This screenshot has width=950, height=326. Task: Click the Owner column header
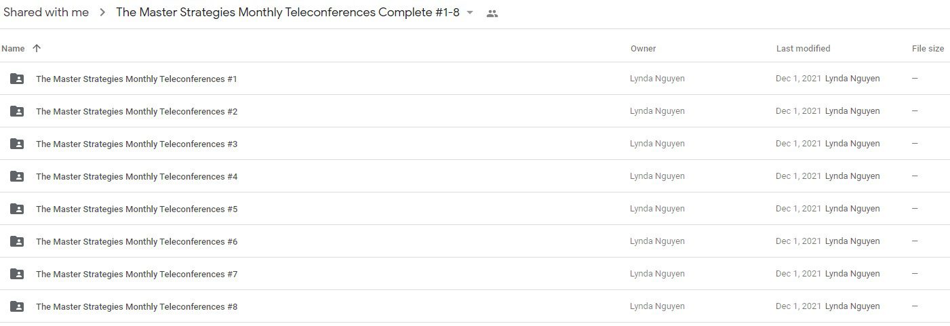[643, 48]
